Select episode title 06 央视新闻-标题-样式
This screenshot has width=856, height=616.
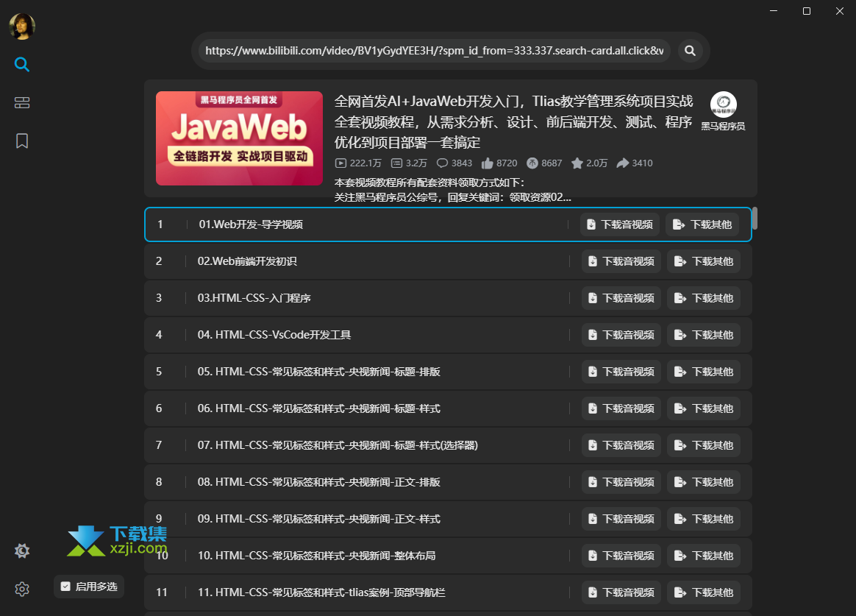[319, 408]
